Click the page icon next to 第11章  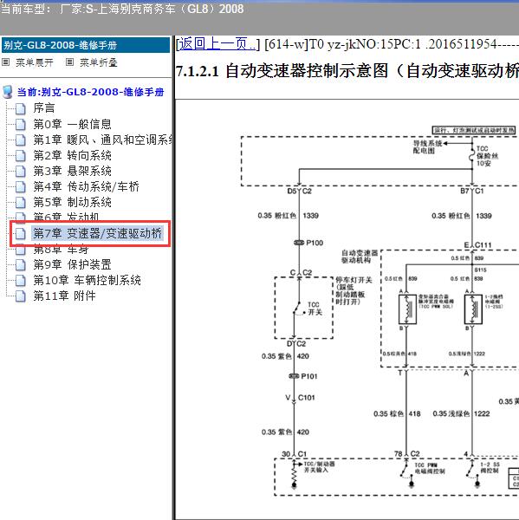21,296
